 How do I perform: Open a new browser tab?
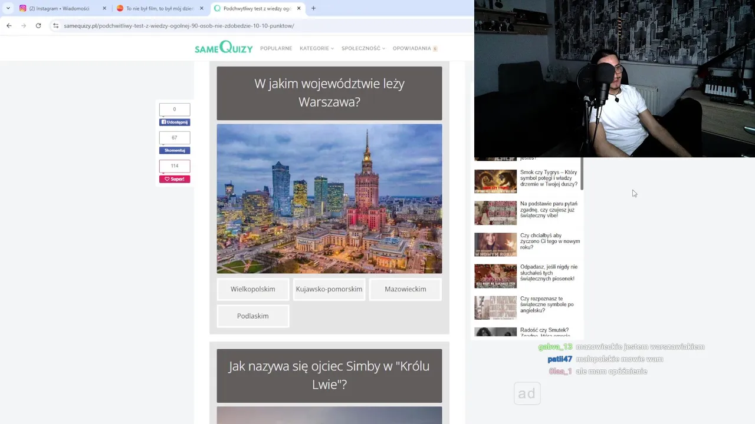click(x=313, y=8)
